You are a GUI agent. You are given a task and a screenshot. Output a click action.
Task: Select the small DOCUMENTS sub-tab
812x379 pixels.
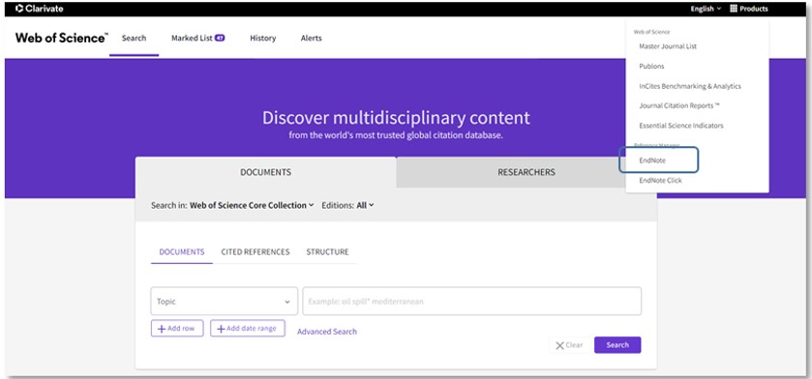point(182,251)
